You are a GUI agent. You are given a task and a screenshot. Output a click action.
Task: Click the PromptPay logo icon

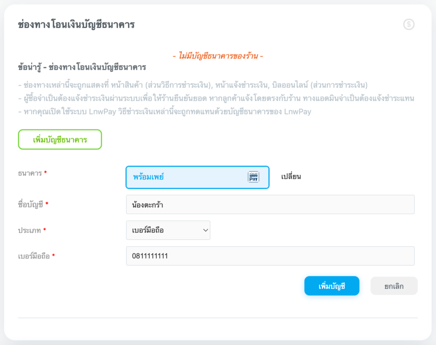click(253, 177)
